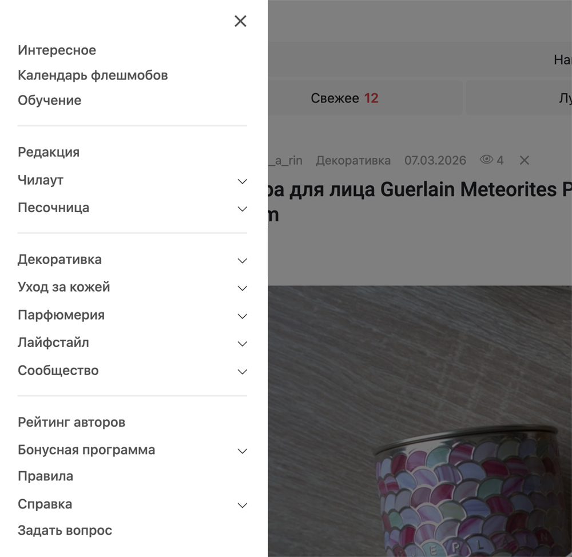Open the Guerlain Meteorites box photo
572x557 pixels.
tap(420, 421)
